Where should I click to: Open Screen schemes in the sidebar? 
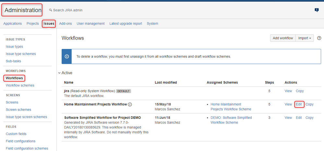18,110
